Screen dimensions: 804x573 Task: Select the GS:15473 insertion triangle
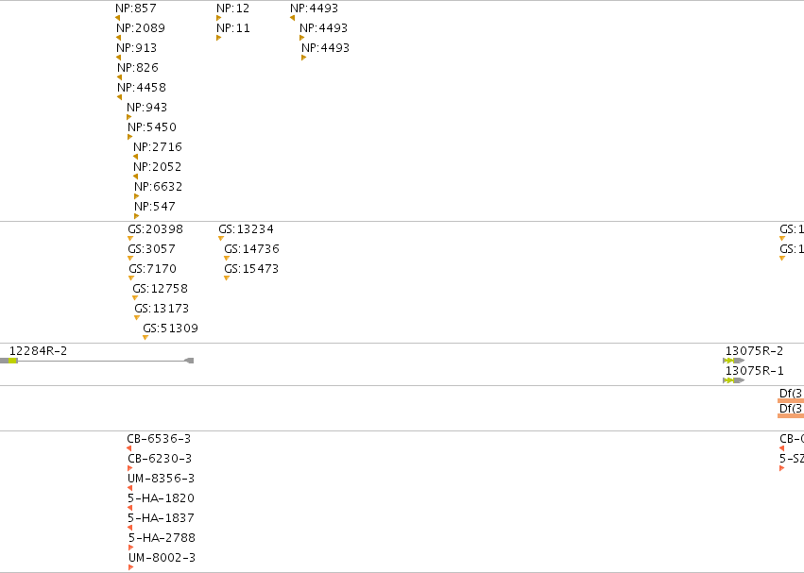[227, 278]
